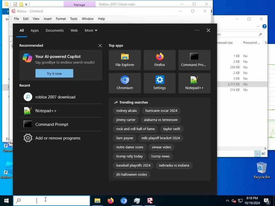Open Notepad++ from Recent list
Viewport: 275px width, 206px height.
coord(61,111)
